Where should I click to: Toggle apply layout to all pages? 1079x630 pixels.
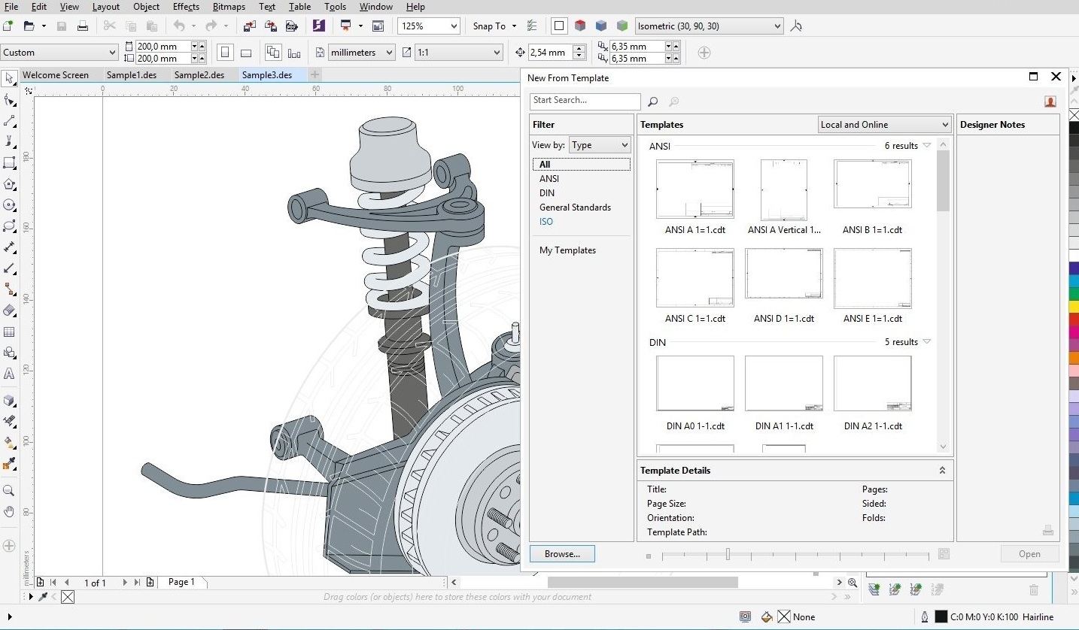click(x=273, y=53)
